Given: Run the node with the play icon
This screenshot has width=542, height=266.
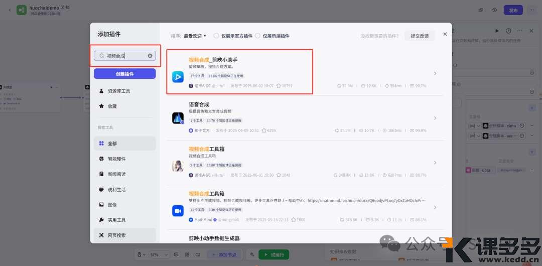Looking at the screenshot, I should 497,31.
